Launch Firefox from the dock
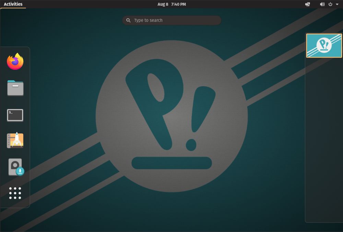This screenshot has height=232, width=343. click(15, 61)
